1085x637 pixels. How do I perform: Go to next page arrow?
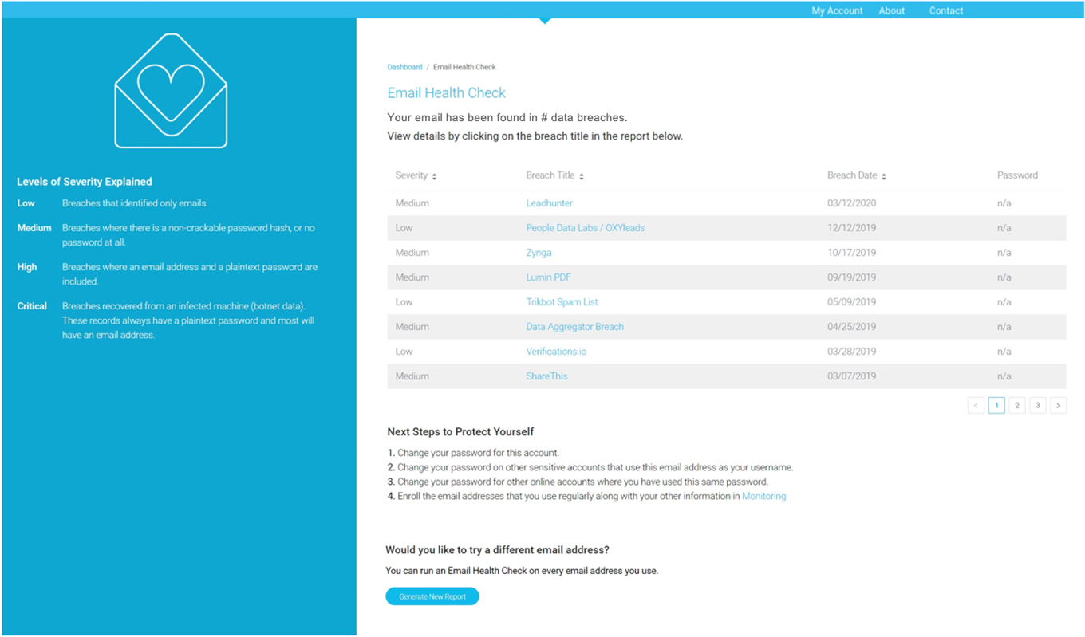click(1058, 405)
